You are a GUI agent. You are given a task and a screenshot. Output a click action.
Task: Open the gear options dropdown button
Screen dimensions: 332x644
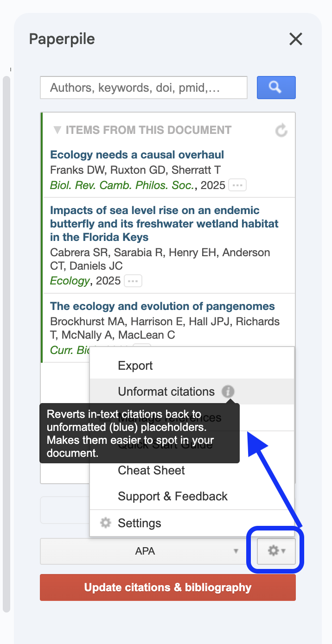pos(276,551)
